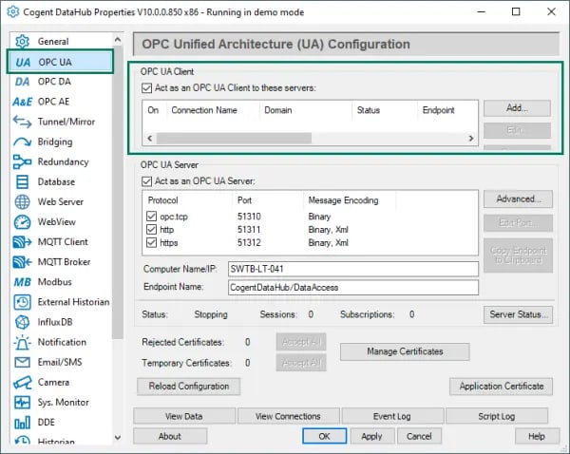
Task: Click the Computer Name/IP input field
Action: pyautogui.click(x=353, y=269)
